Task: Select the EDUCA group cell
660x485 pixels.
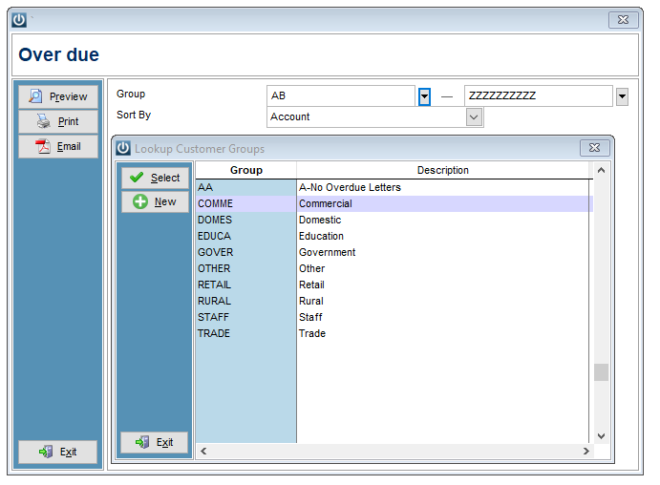Action: [x=246, y=237]
